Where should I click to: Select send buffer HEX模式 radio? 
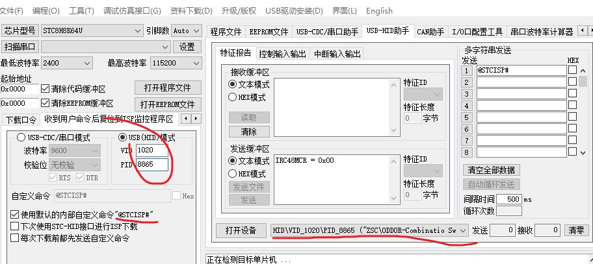coord(233,174)
